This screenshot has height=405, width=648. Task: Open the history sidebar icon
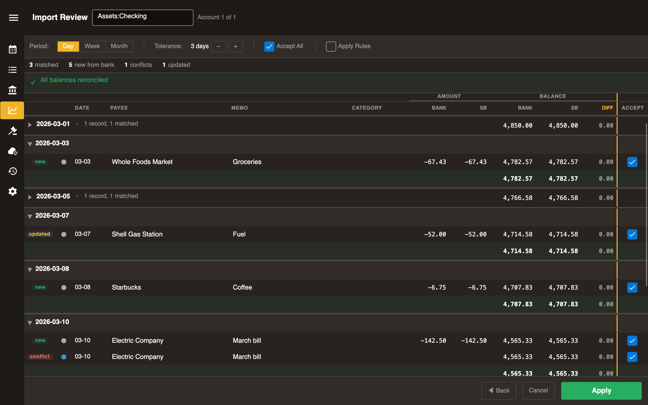12,171
